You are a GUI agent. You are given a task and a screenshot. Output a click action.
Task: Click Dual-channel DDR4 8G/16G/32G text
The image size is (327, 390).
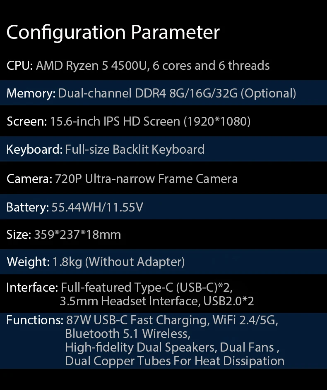(x=148, y=93)
